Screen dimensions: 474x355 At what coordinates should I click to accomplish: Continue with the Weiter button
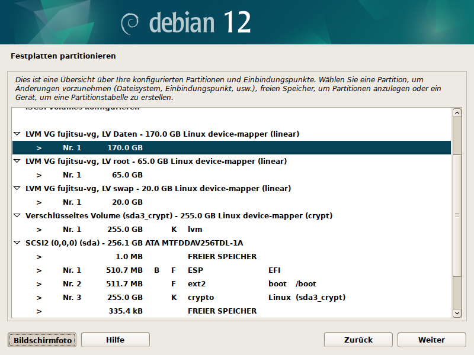[x=431, y=340]
